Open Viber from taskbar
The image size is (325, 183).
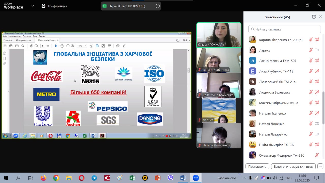pyautogui.click(x=170, y=178)
